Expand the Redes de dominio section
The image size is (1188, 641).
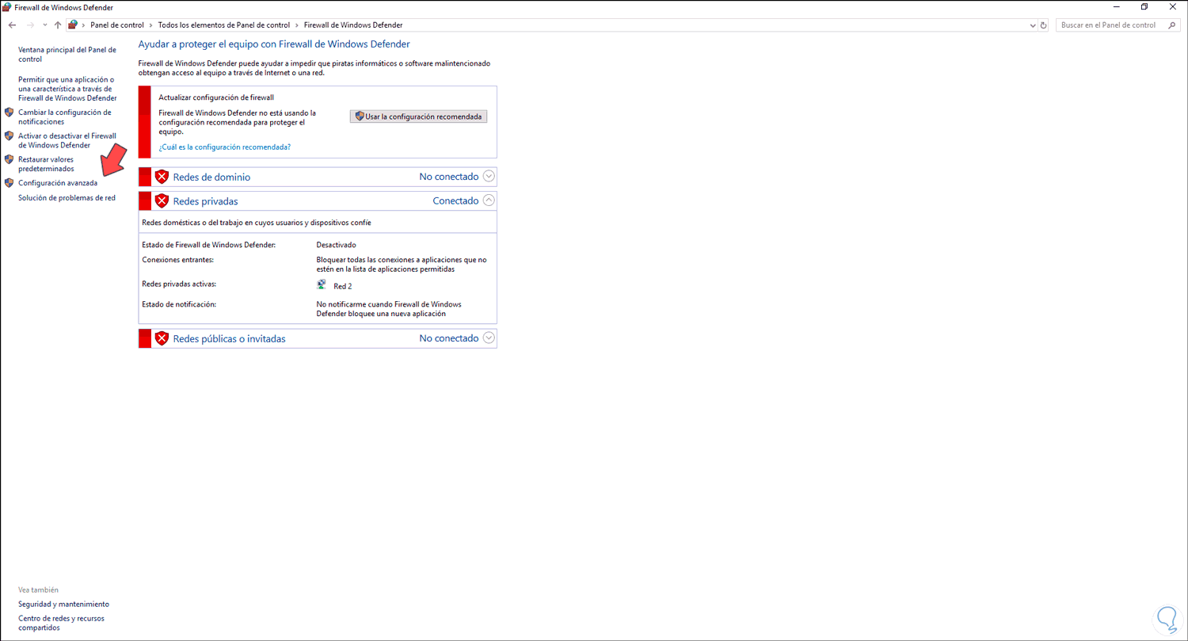click(489, 177)
